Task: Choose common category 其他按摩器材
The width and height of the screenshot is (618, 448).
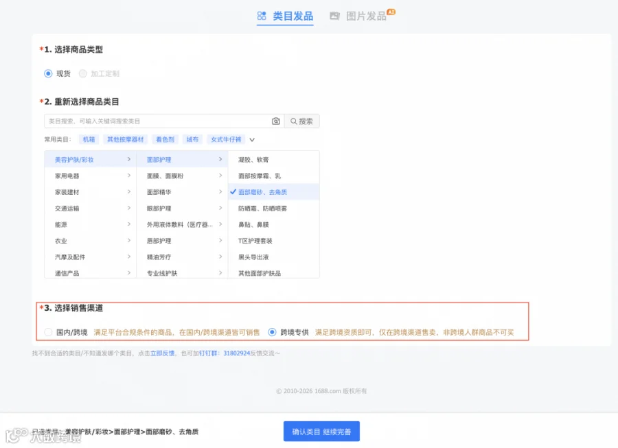Action: coord(126,139)
